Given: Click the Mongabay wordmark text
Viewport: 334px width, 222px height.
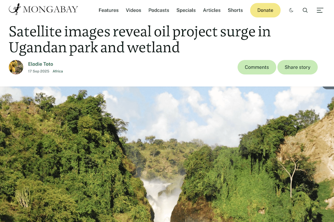Looking at the screenshot, I should [50, 10].
